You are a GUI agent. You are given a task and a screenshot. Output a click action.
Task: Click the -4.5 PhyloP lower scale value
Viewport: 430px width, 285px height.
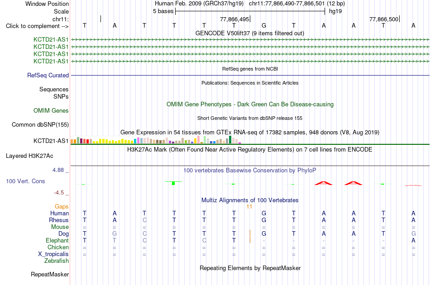(59, 193)
